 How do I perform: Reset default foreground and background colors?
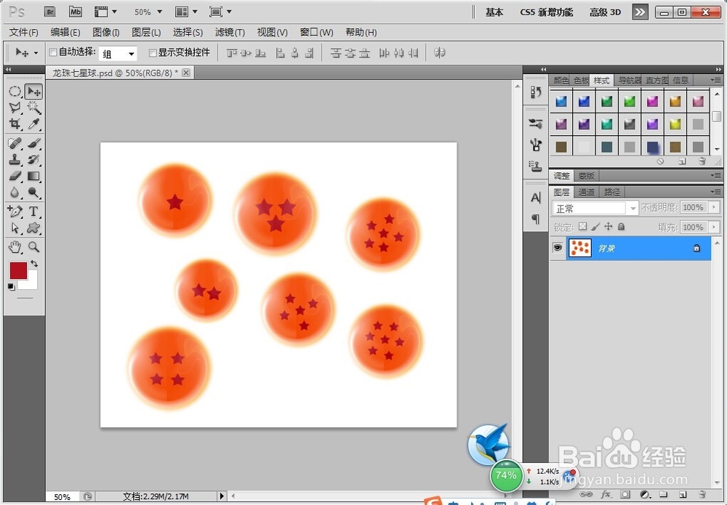click(x=11, y=287)
